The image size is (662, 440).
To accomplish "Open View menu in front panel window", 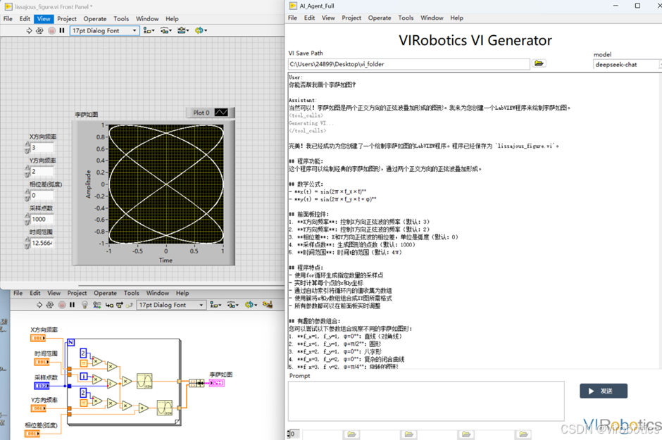I will (44, 18).
